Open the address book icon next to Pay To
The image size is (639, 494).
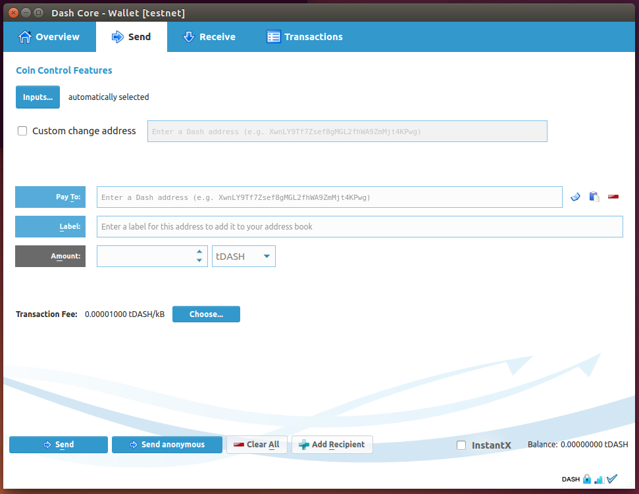tap(575, 197)
